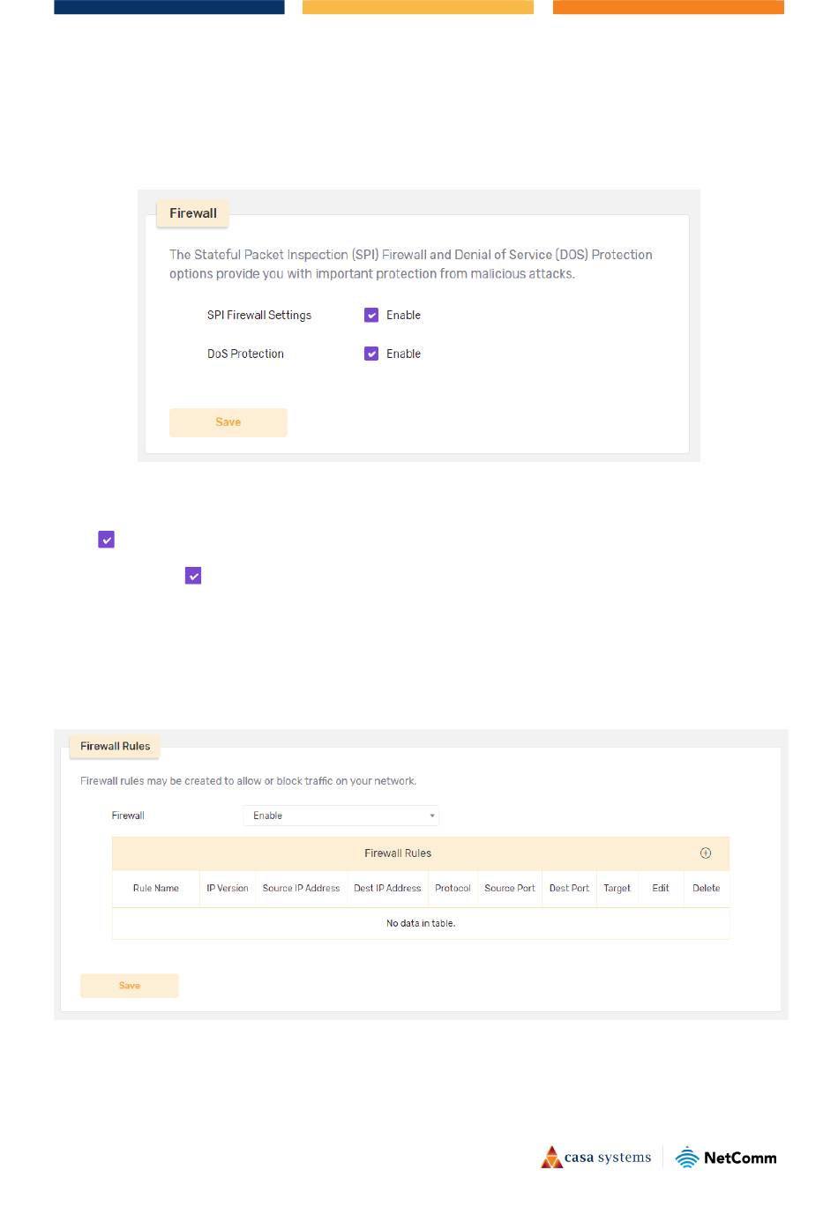The height and width of the screenshot is (1207, 838).
Task: Click the NetComm logo
Action: pos(726,1158)
